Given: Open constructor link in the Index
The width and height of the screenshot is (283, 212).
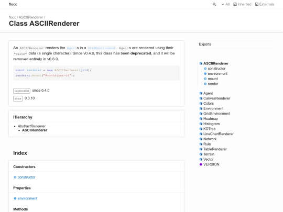Looking at the screenshot, I should pos(26,177).
